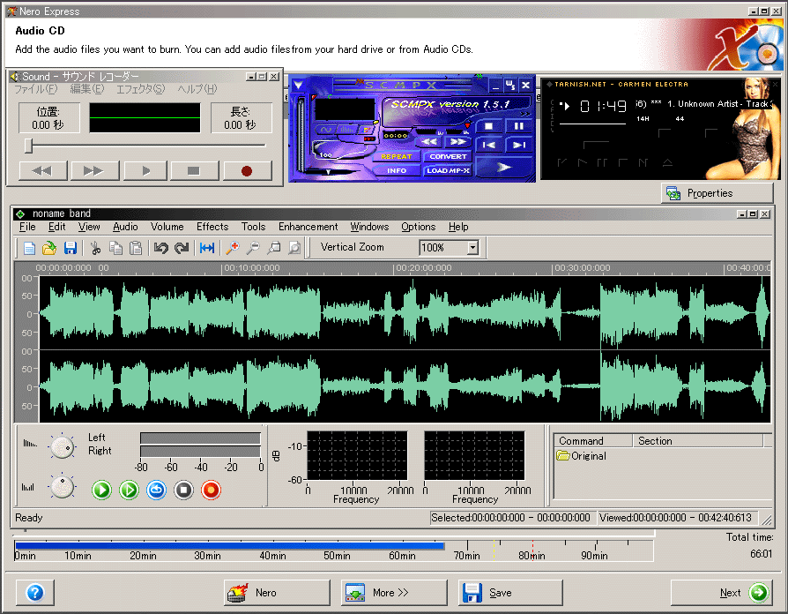Click the Undo arrow icon

[x=160, y=249]
